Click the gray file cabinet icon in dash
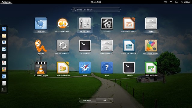 [x=4, y=56]
